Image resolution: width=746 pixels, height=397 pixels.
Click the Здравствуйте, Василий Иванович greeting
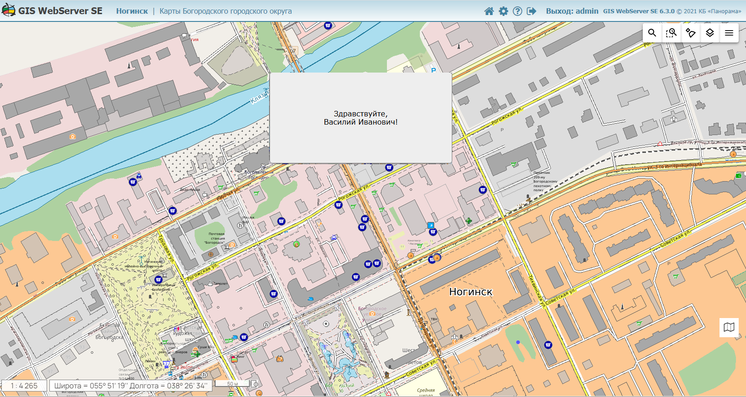[361, 118]
